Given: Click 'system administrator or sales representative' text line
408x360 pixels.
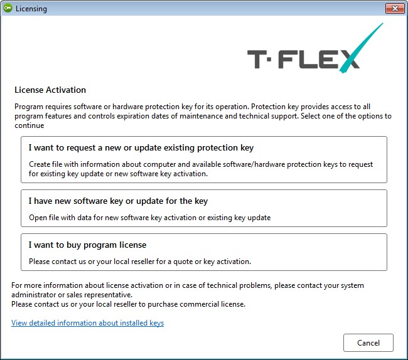Looking at the screenshot, I should click(x=72, y=295).
